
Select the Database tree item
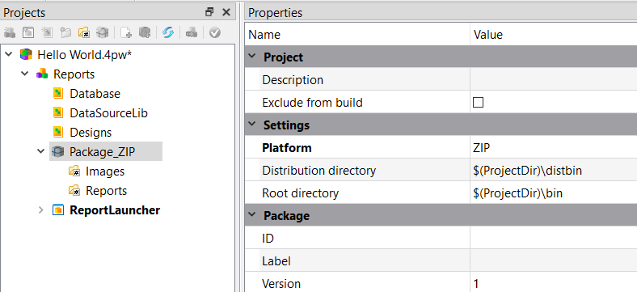click(95, 94)
